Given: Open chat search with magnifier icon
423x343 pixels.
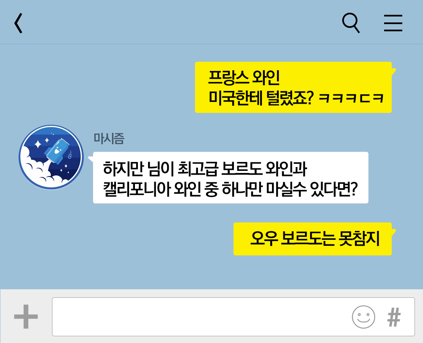Looking at the screenshot, I should point(351,23).
